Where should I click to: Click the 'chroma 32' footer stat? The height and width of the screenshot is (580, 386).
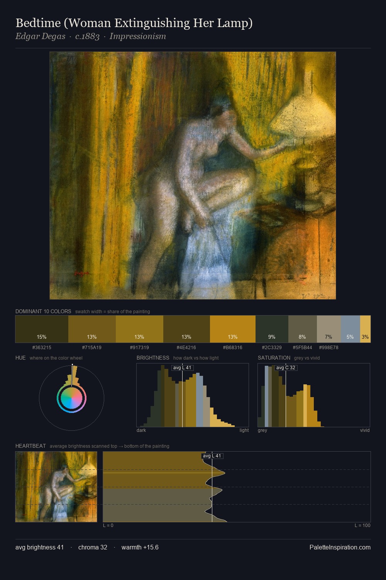click(x=93, y=547)
